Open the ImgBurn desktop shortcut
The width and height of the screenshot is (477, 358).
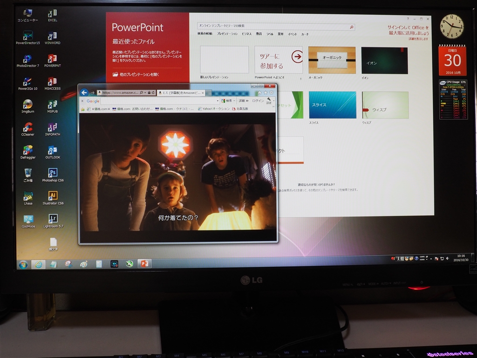tap(27, 107)
